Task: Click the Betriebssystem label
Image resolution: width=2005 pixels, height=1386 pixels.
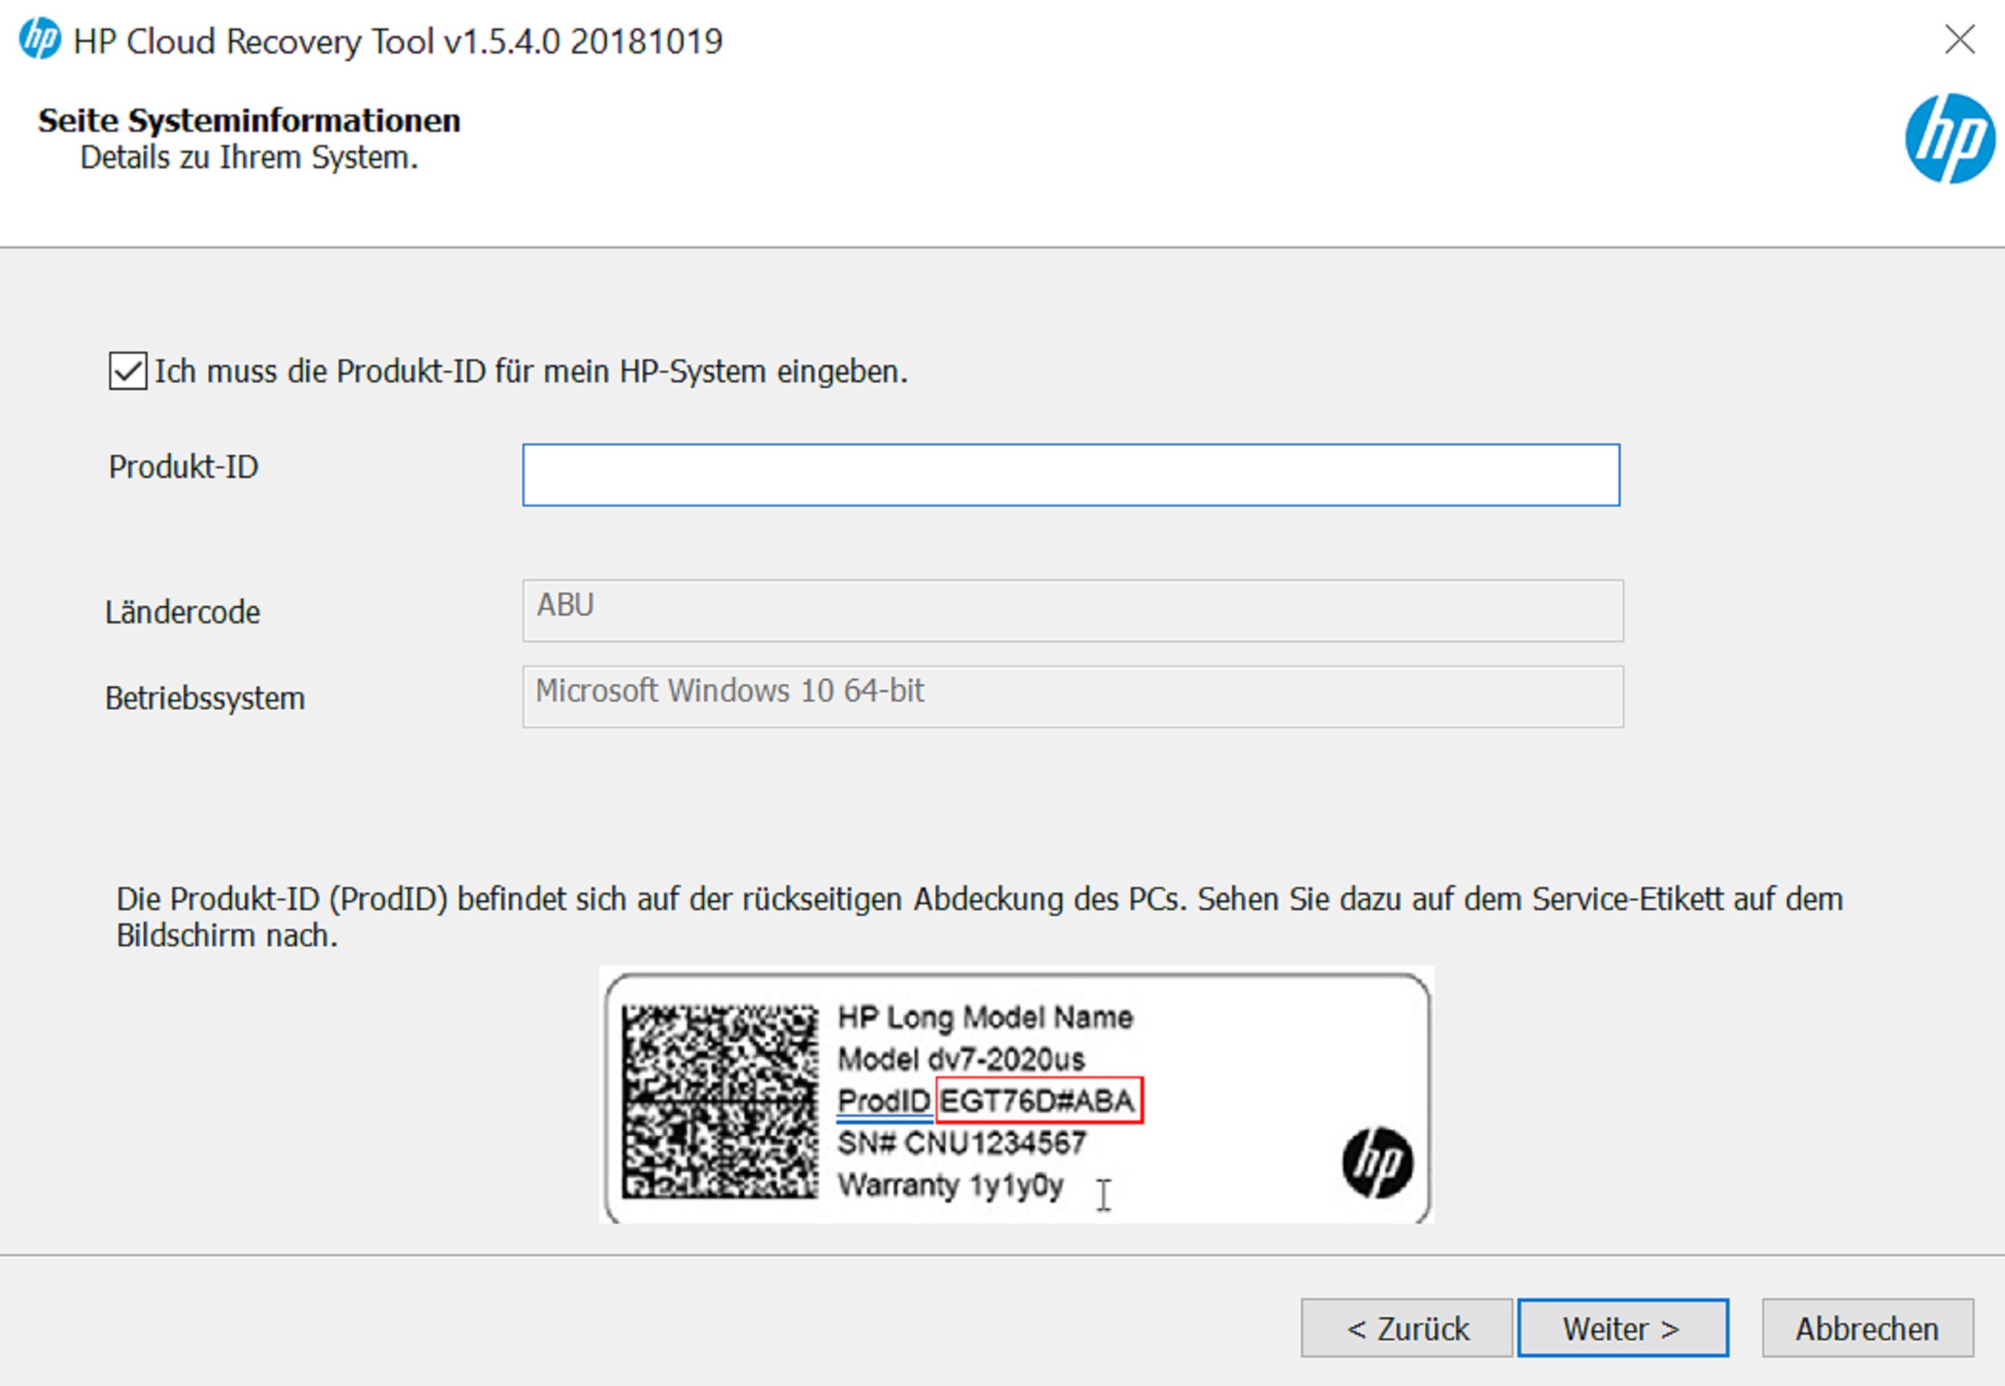Action: 205,698
